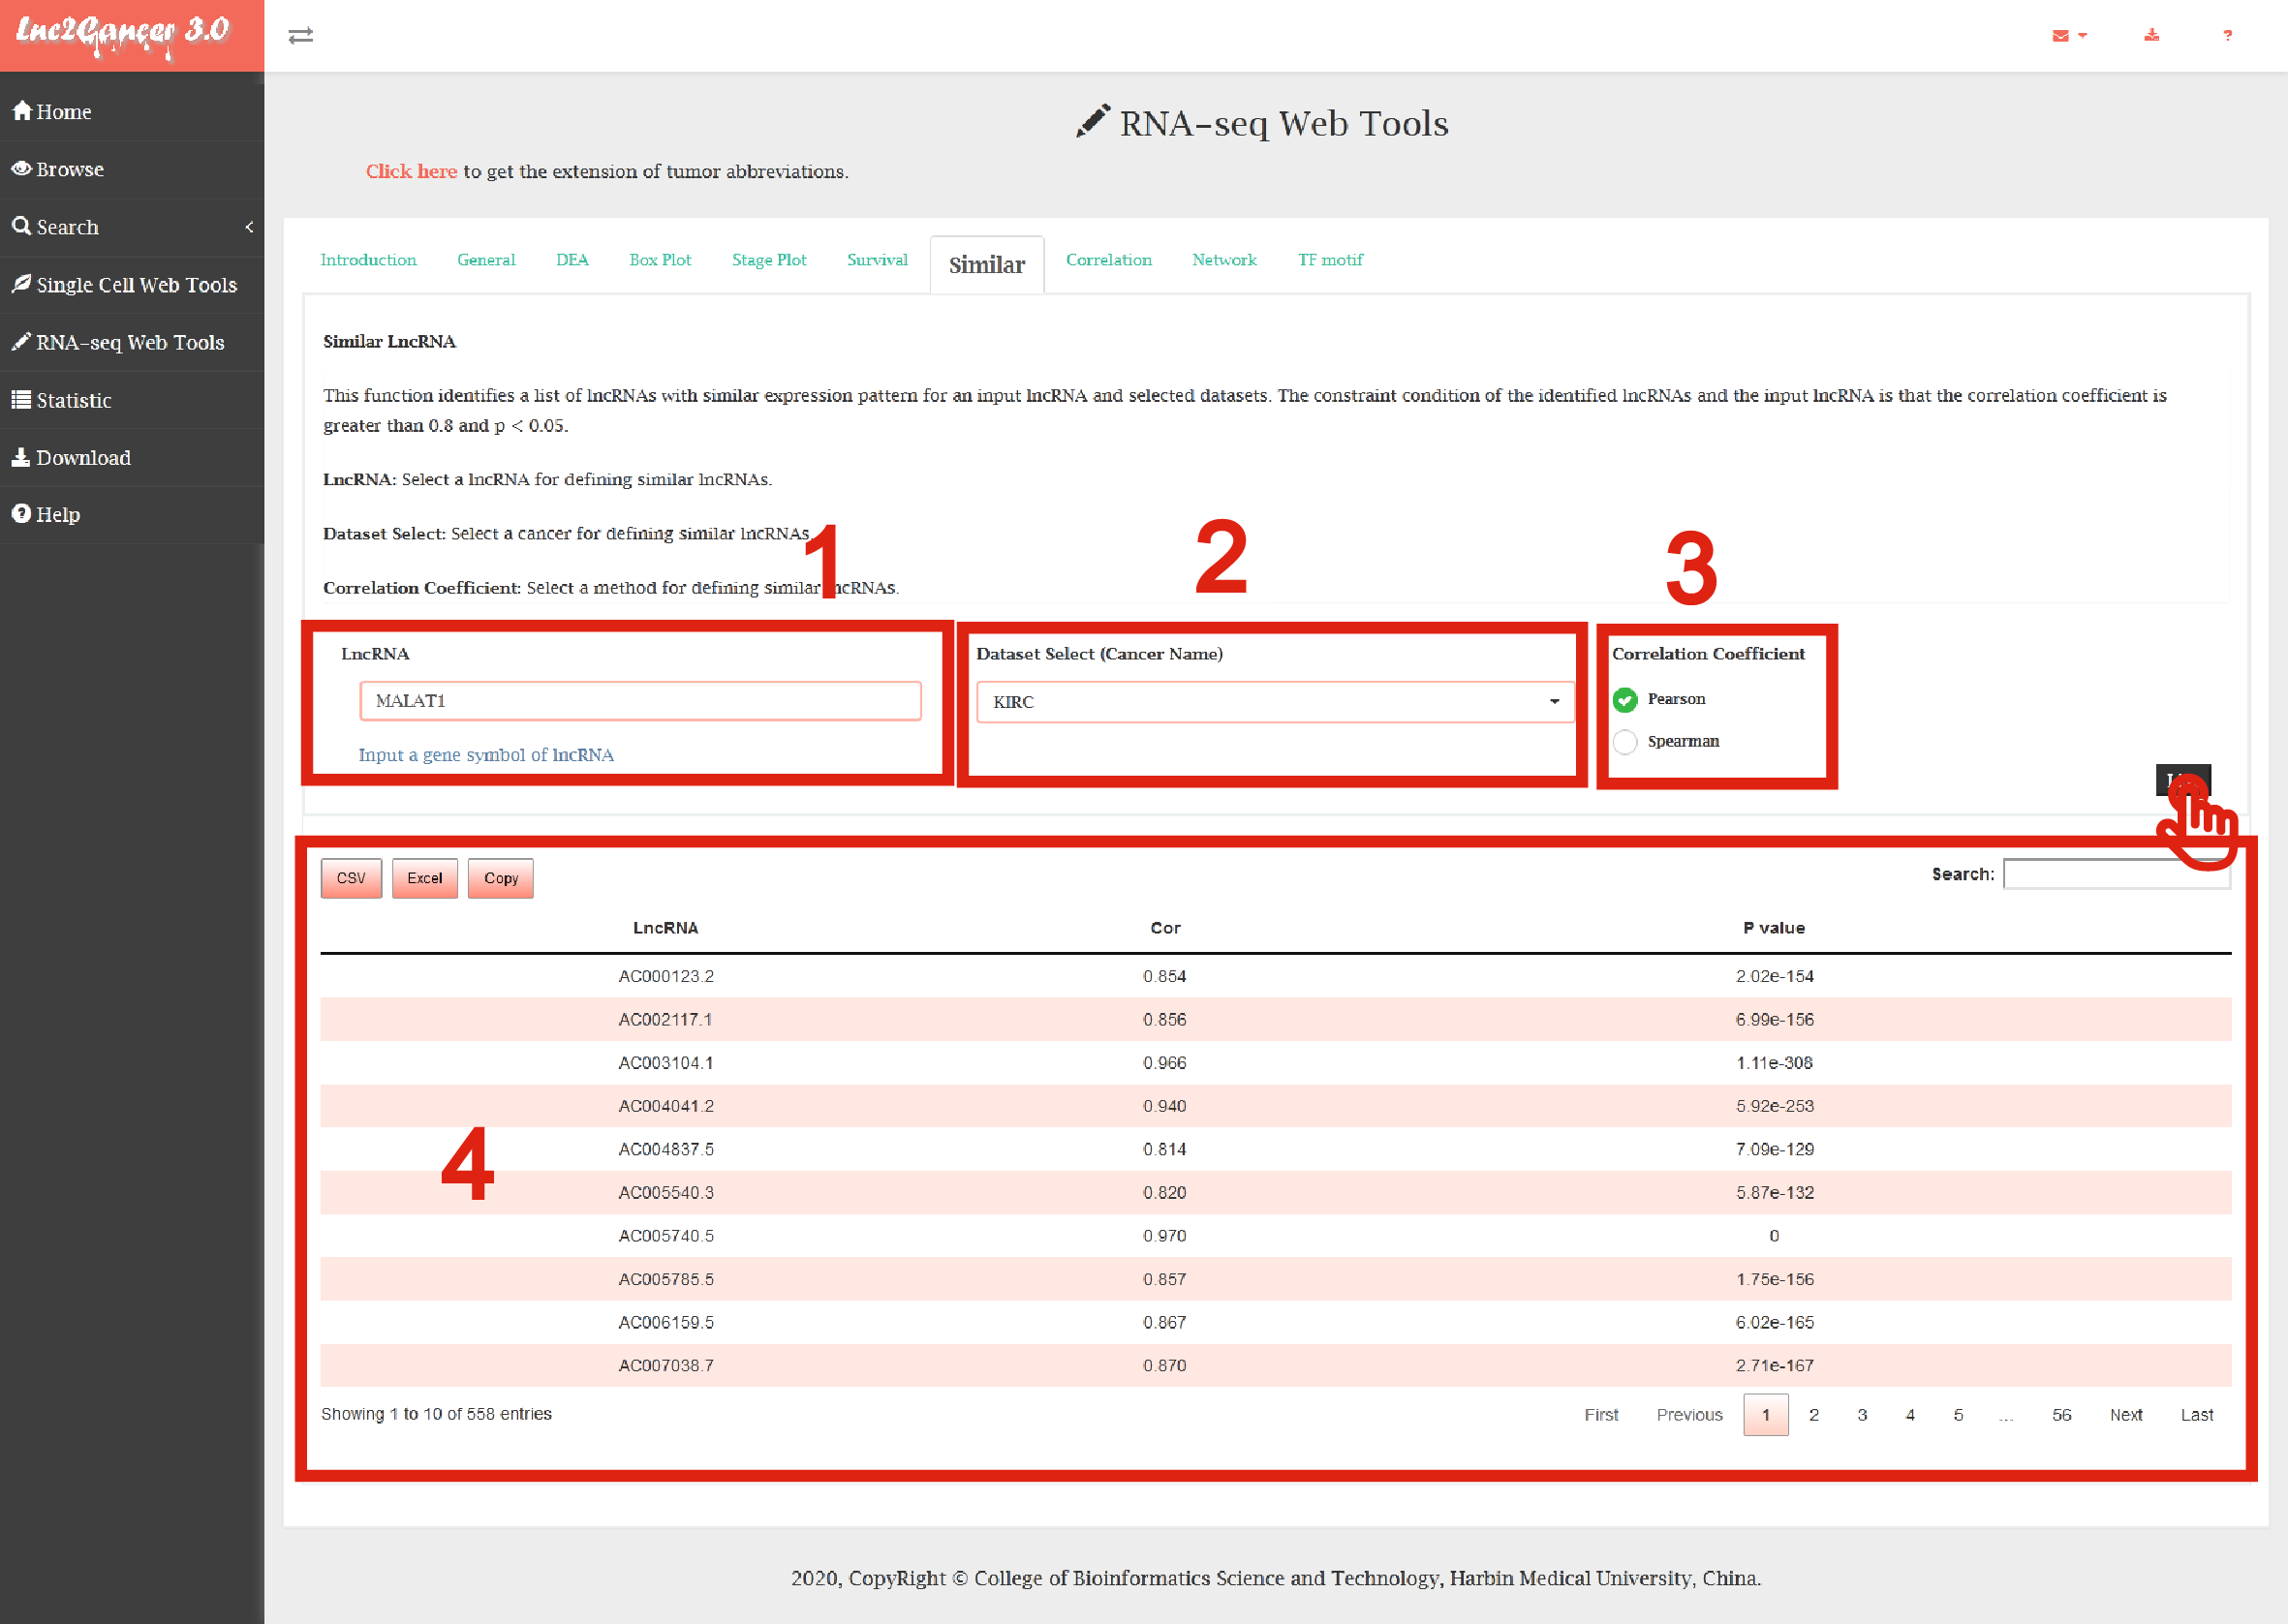Image resolution: width=2288 pixels, height=1624 pixels.
Task: Open the envelope mail icon menu
Action: [x=2060, y=36]
